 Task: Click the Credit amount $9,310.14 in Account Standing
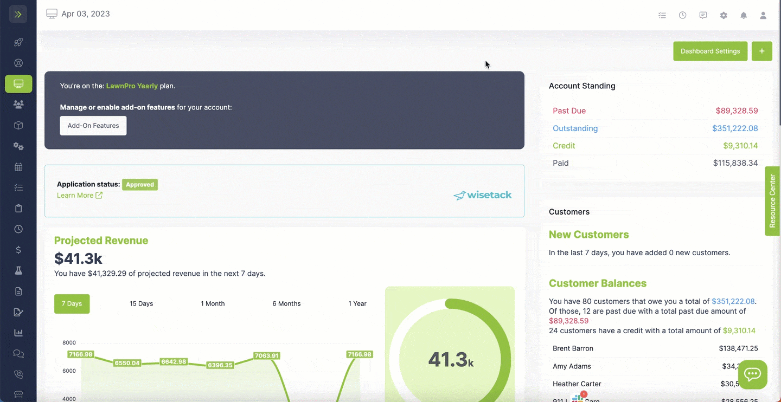coord(740,146)
